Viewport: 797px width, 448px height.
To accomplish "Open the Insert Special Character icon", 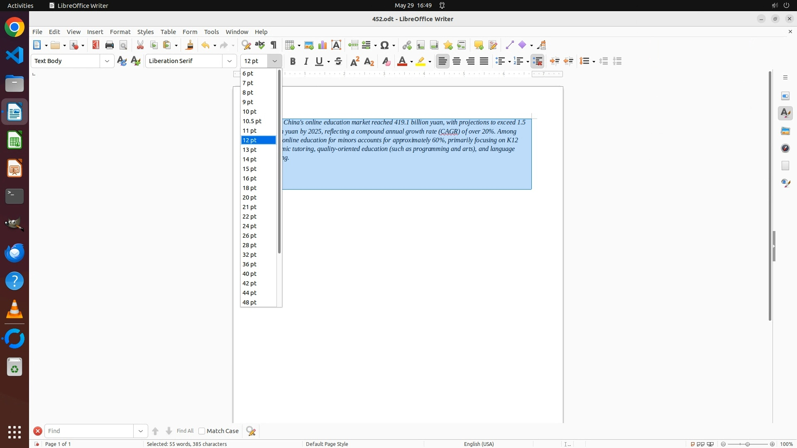I will click(385, 45).
